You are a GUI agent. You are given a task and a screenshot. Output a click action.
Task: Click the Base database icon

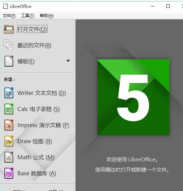(x=9, y=173)
